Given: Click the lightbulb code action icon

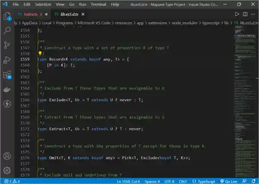Looking at the screenshot, I should tap(40, 53).
